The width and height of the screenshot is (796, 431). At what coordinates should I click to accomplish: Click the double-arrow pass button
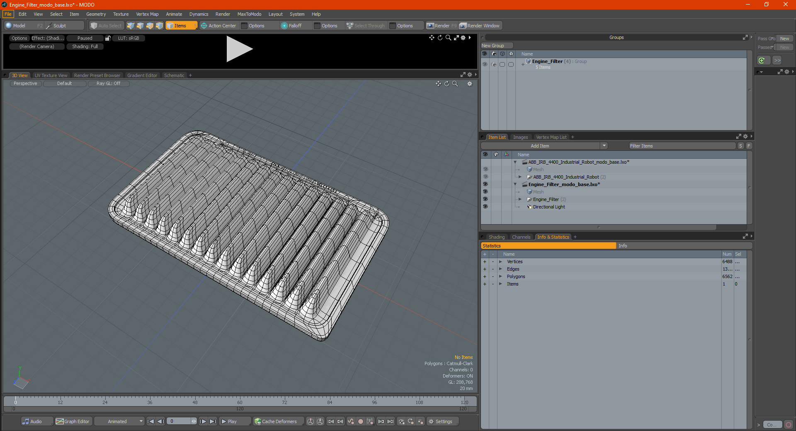[x=777, y=61]
